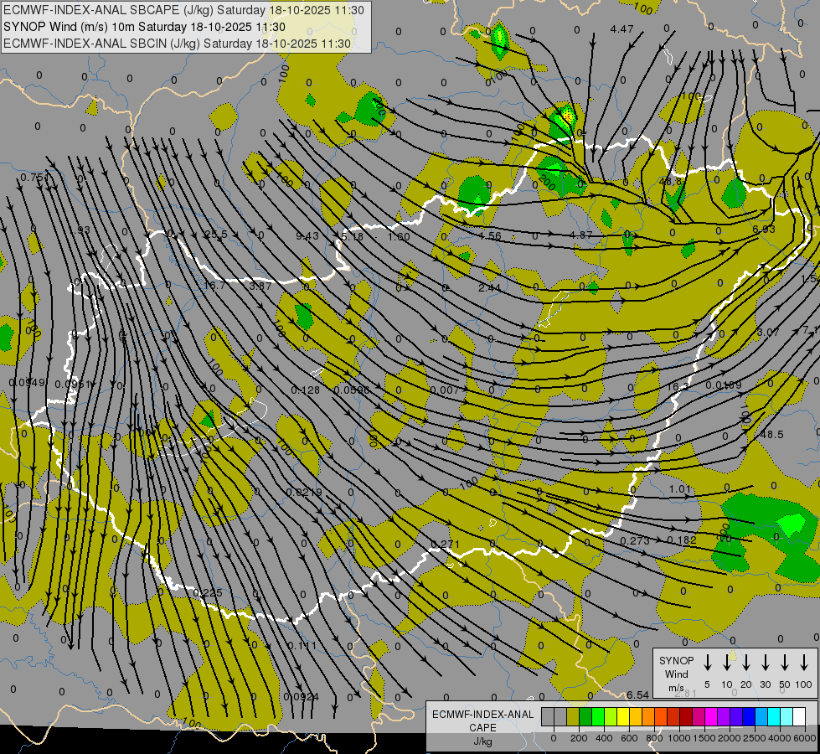Screen dimensions: 820x754
Task: Click the 2500 tick on CAPE scale
Action: [755, 738]
